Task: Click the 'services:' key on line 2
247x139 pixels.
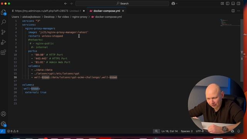Action: coord(29,25)
